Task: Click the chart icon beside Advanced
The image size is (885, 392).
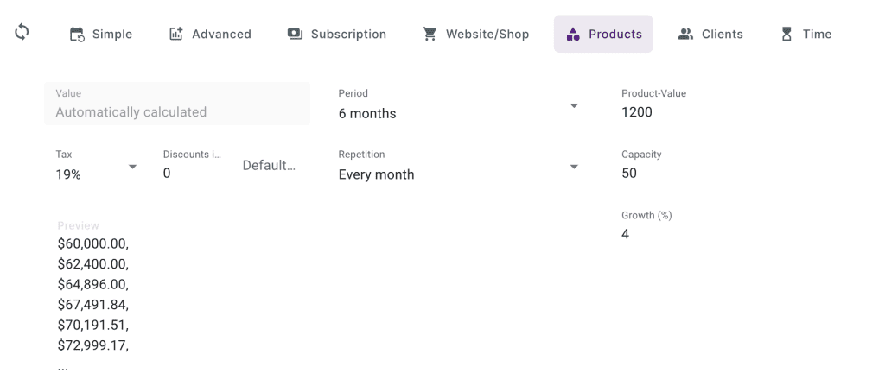Action: (176, 35)
